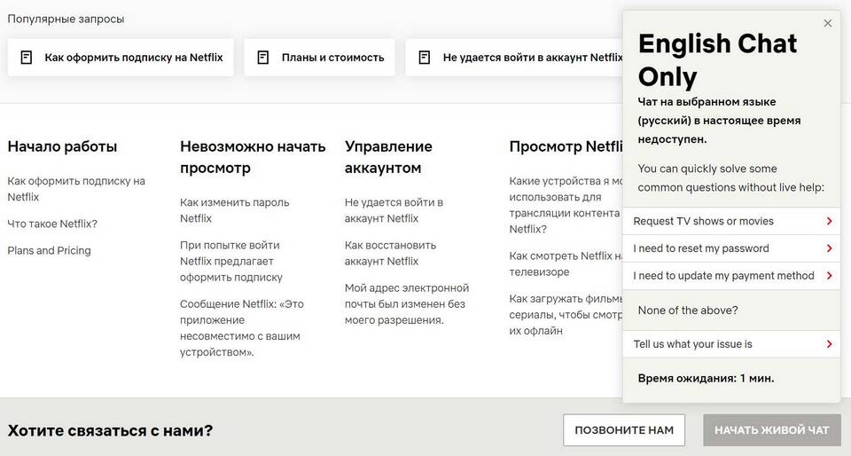Click red chevron next to 'Tell us what your issue is'

pos(830,343)
